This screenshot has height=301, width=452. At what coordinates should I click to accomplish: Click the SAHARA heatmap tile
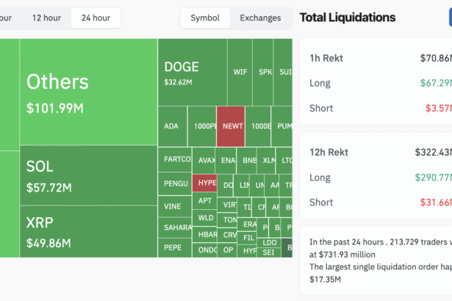pyautogui.click(x=176, y=227)
